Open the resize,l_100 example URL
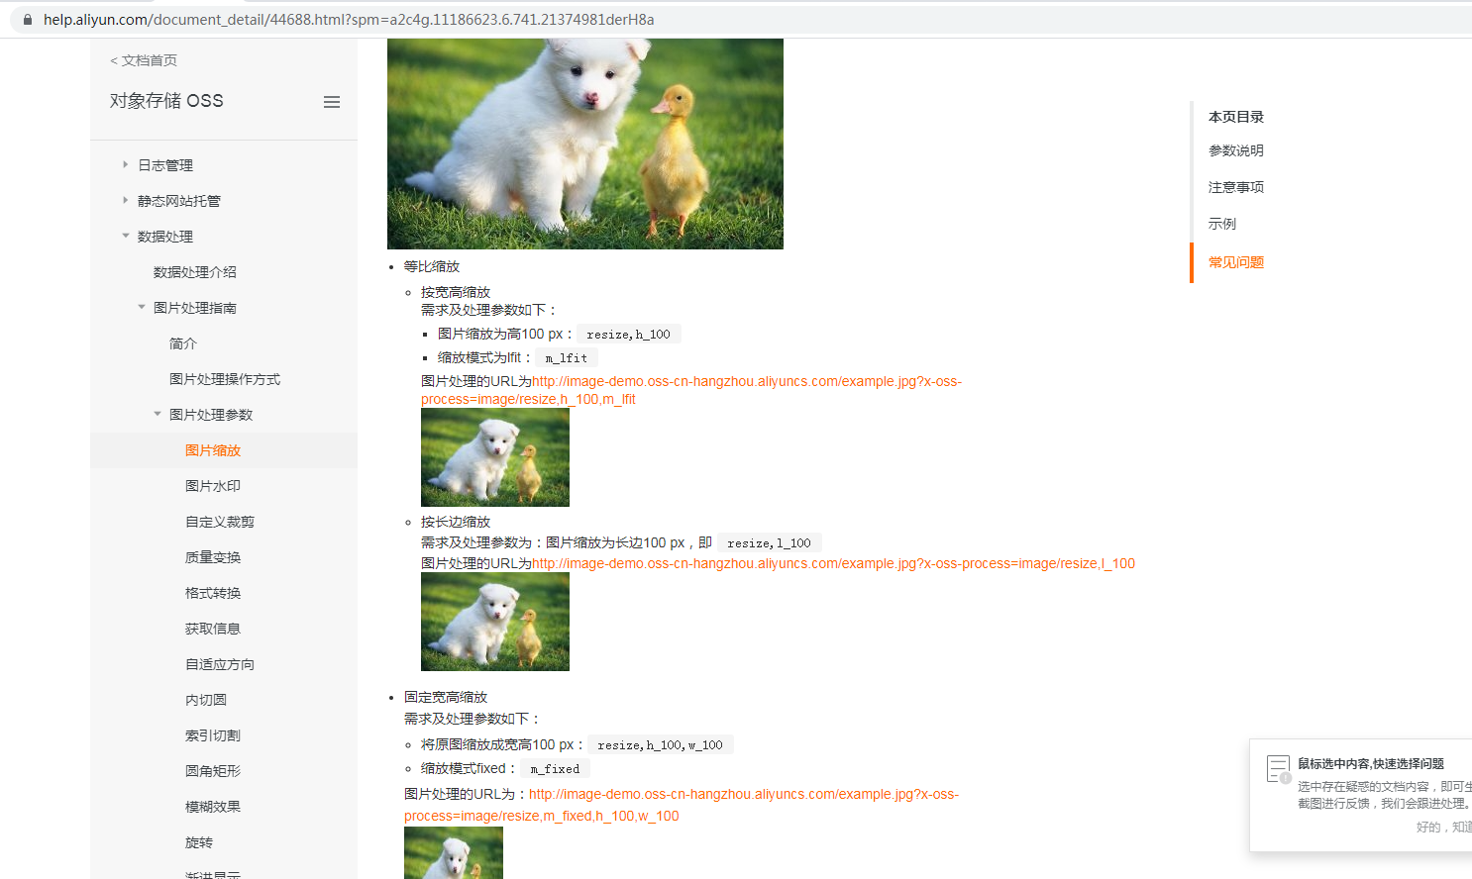This screenshot has width=1472, height=879. point(833,563)
